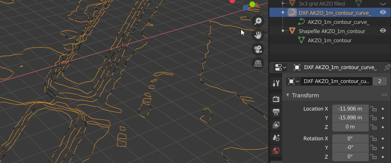Click the user count 2 button

click(x=380, y=81)
